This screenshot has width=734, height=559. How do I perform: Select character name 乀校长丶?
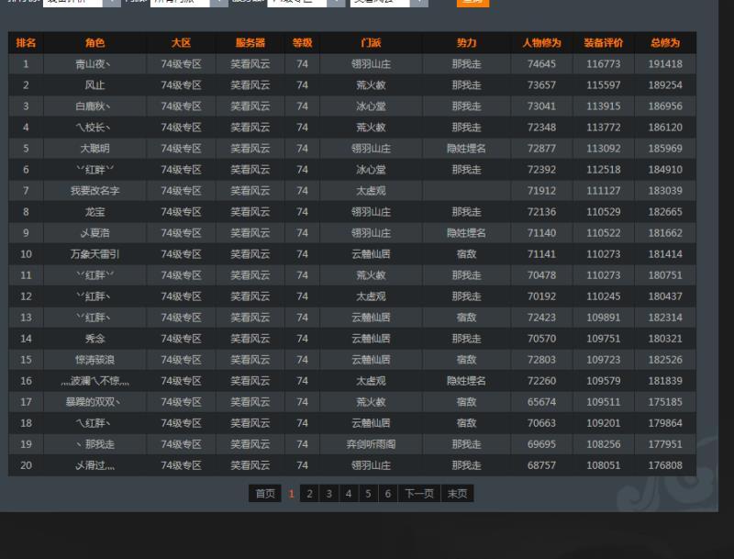click(94, 128)
